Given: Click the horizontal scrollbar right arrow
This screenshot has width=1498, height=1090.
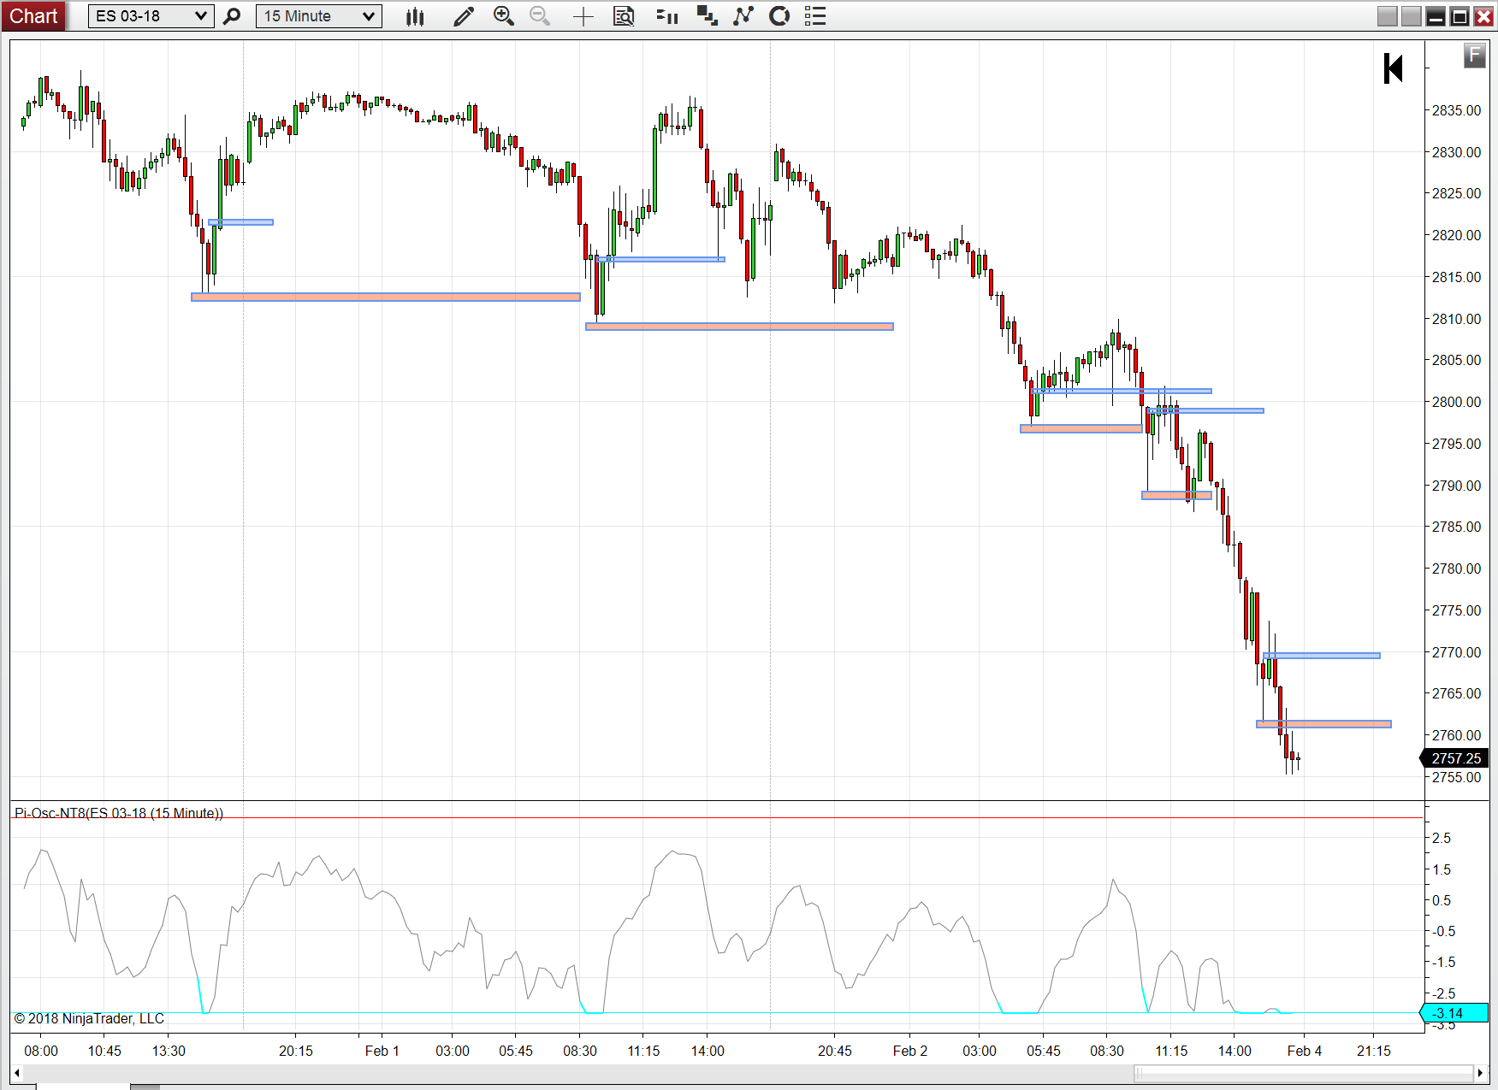Looking at the screenshot, I should point(1480,1073).
